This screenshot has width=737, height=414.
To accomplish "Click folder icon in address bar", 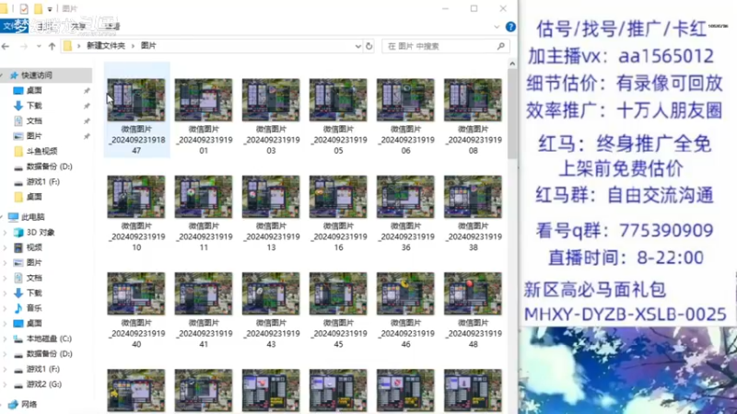I will [67, 46].
